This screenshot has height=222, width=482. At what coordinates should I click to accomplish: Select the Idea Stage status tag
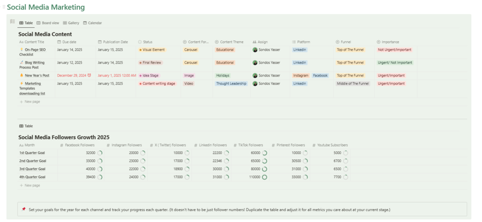[x=150, y=76]
